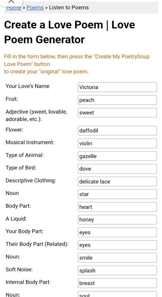Focus the Noun field containing soul
162x297 pixels.
tap(117, 294)
